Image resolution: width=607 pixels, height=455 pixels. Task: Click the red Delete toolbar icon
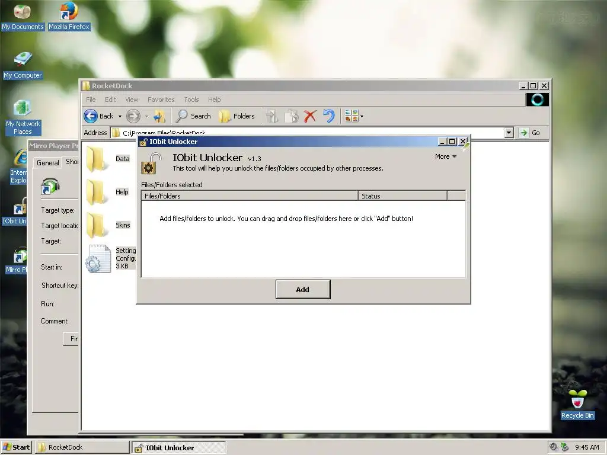pos(310,116)
